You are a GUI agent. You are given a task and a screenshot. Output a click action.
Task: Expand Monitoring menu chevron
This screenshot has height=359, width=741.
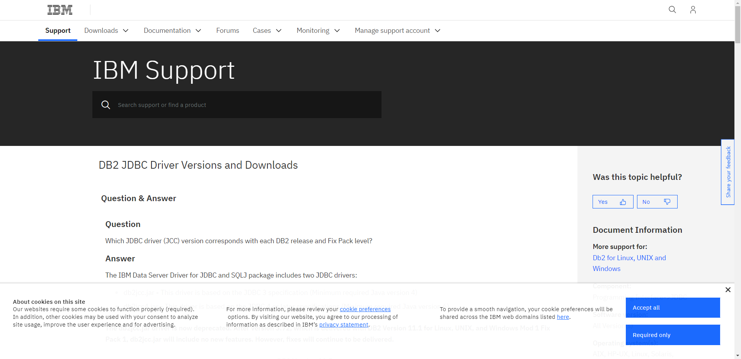(337, 30)
